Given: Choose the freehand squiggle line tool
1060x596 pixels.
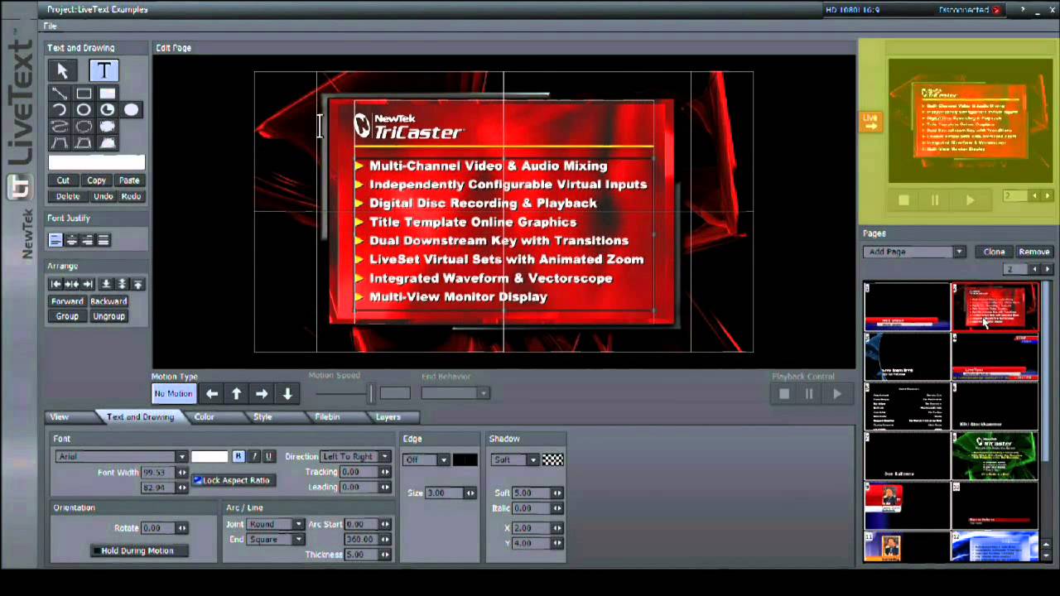Looking at the screenshot, I should coord(60,127).
